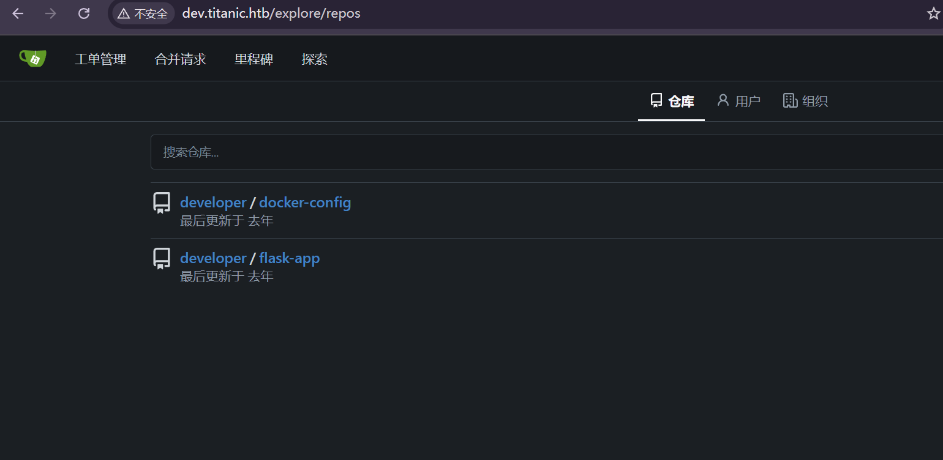
Task: Bookmark this page with the star icon
Action: [933, 13]
